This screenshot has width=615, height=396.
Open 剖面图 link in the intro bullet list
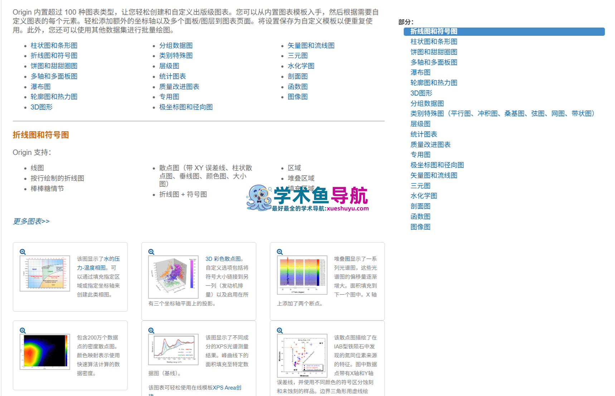click(x=298, y=77)
